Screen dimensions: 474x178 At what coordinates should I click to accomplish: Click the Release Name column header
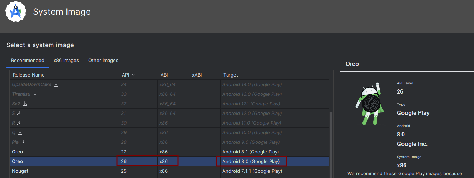[29, 75]
